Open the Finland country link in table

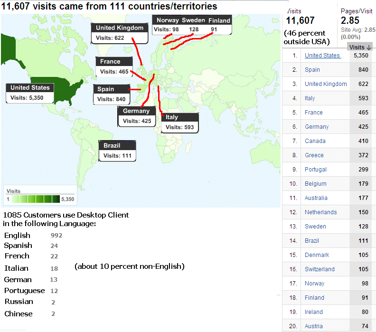[x=314, y=298]
